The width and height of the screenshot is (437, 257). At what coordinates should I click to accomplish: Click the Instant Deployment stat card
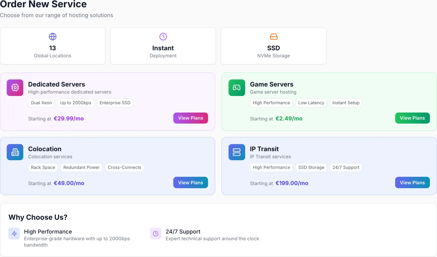tap(163, 46)
